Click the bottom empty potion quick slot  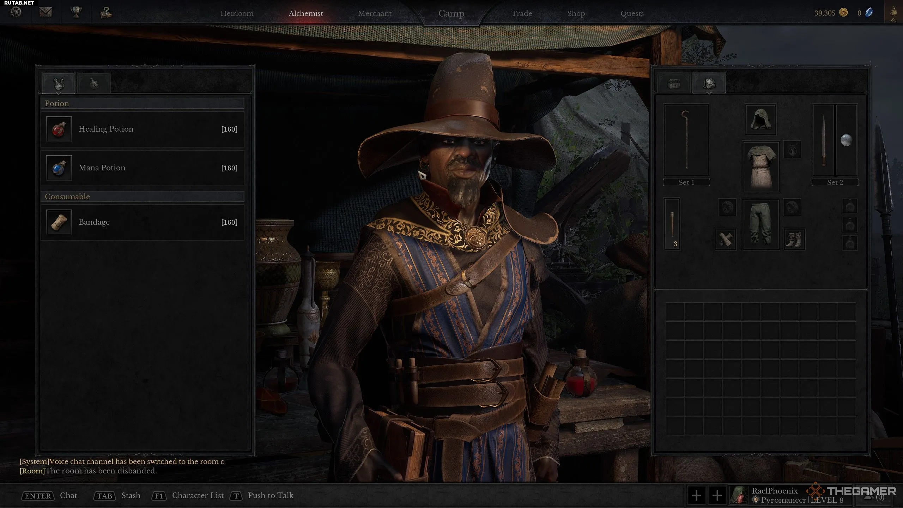pos(850,243)
